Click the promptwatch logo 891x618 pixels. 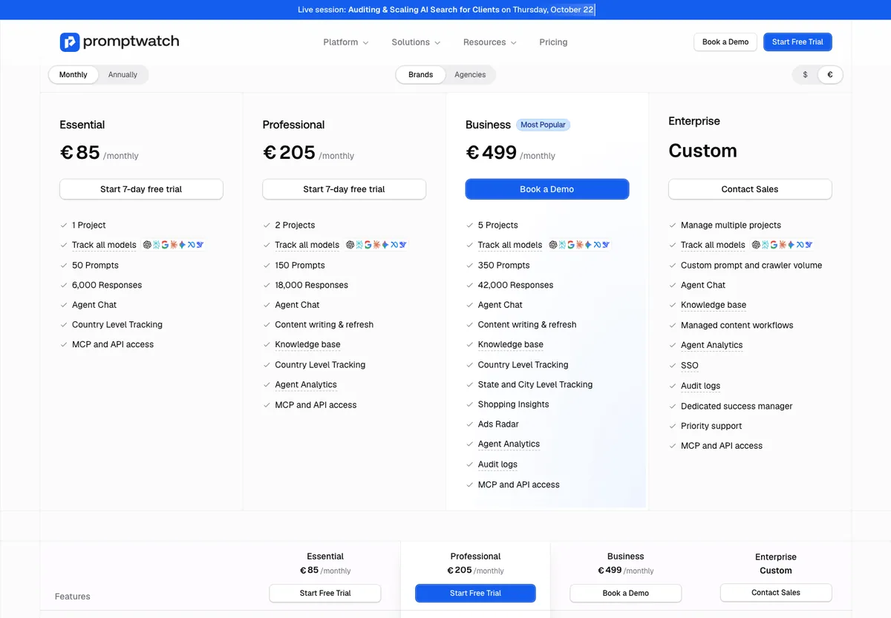(120, 42)
